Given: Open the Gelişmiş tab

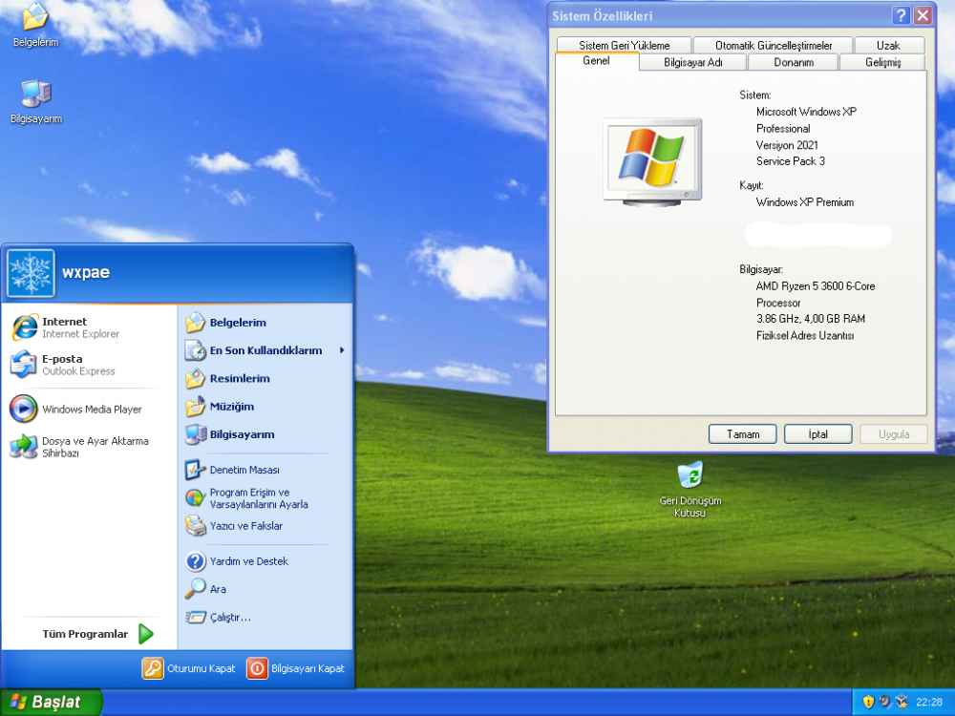Looking at the screenshot, I should point(883,62).
